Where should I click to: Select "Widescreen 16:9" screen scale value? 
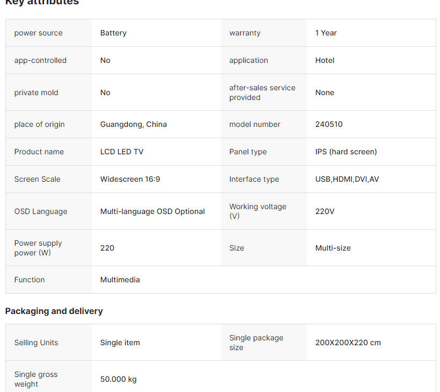point(130,179)
